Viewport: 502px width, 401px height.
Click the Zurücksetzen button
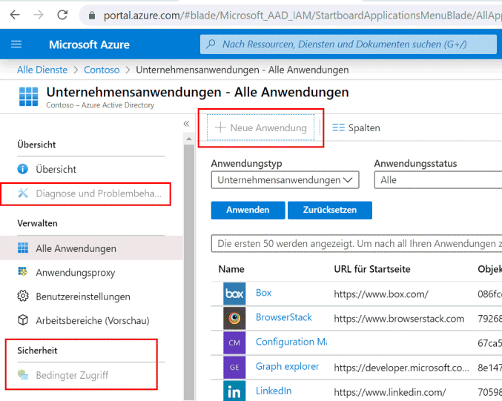[330, 210]
